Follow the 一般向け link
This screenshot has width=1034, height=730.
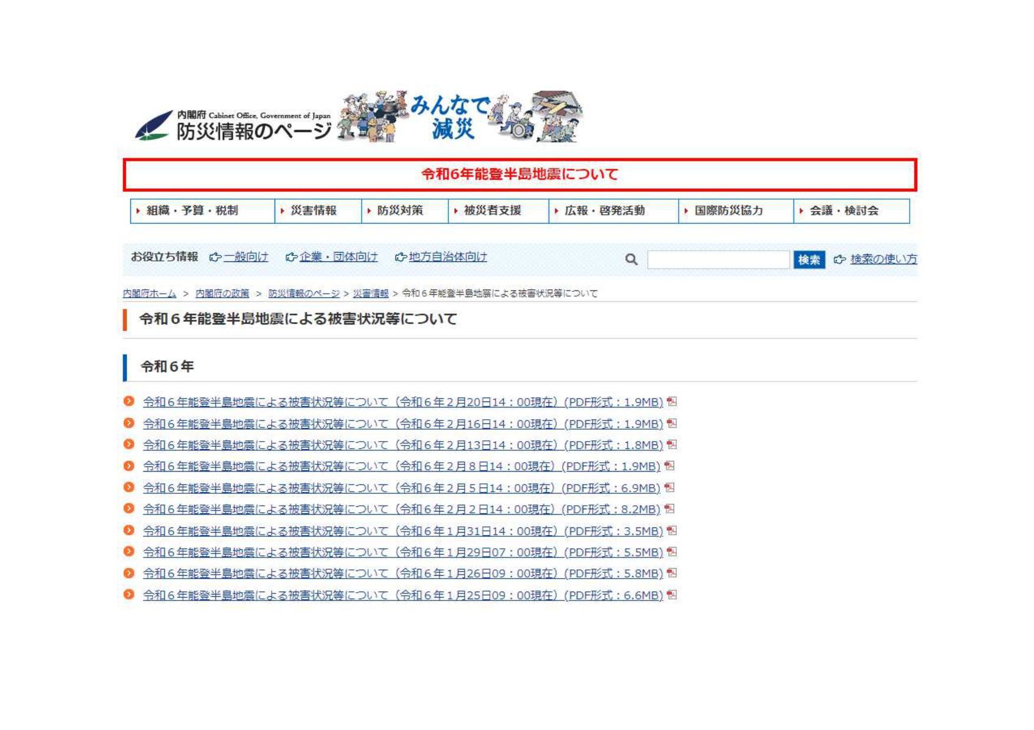tap(246, 257)
